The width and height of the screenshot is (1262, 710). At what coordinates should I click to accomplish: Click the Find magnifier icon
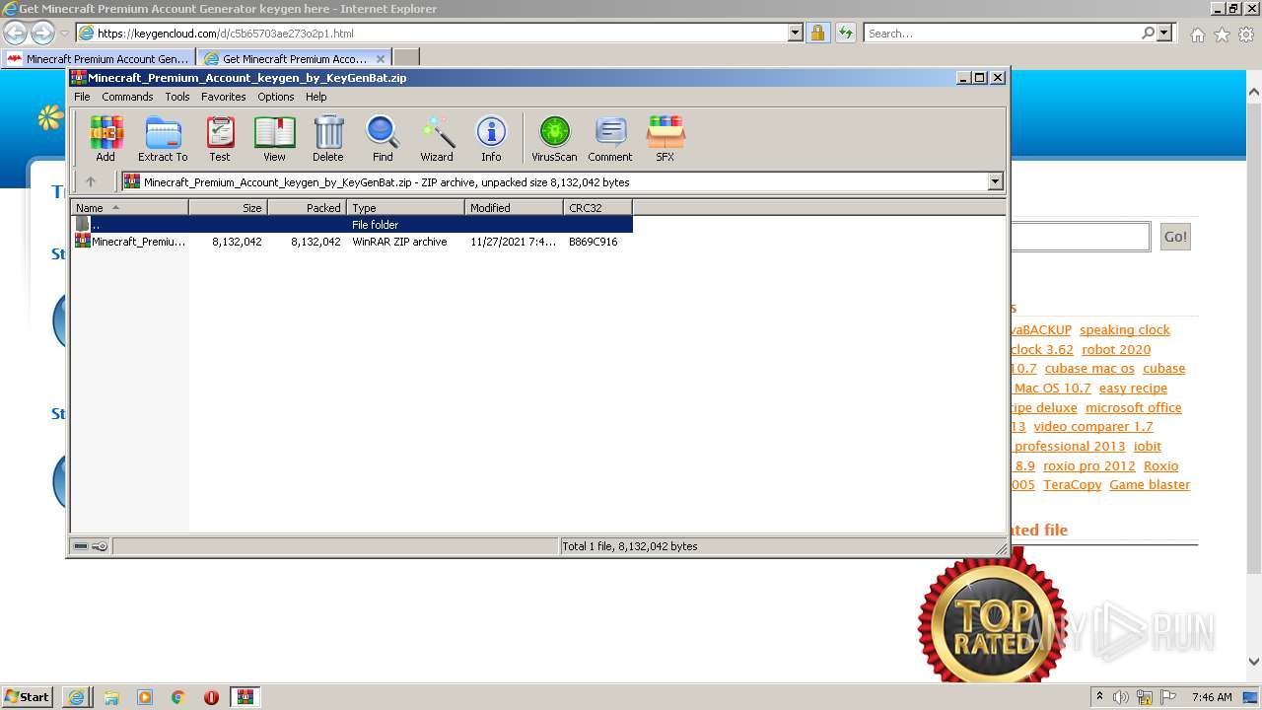click(383, 138)
